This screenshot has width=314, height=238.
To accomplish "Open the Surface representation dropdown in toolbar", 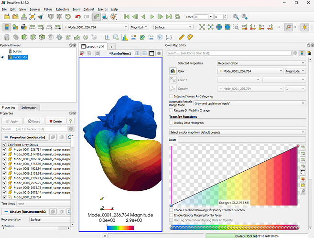I will click(x=173, y=27).
